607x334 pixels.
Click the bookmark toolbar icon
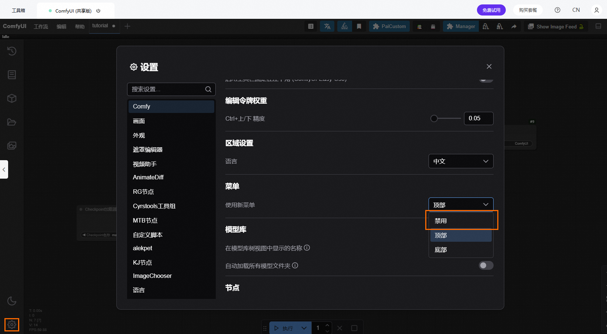[359, 26]
